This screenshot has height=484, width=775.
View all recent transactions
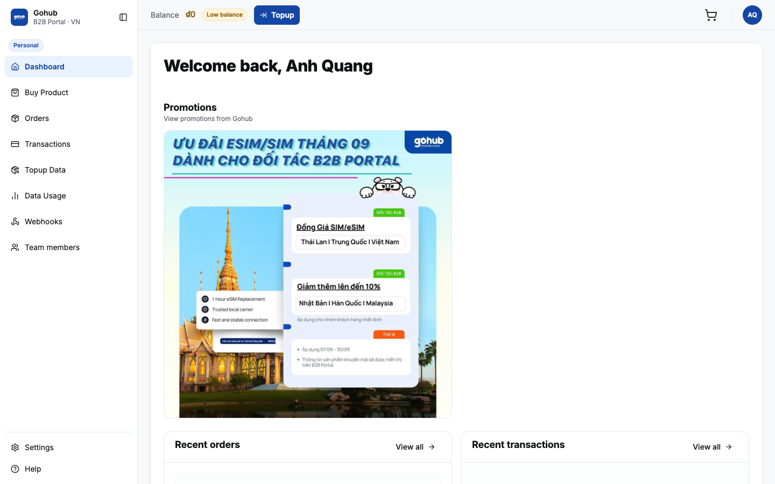coord(713,447)
